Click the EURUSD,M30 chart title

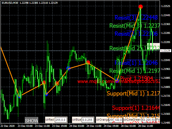click(x=10, y=3)
